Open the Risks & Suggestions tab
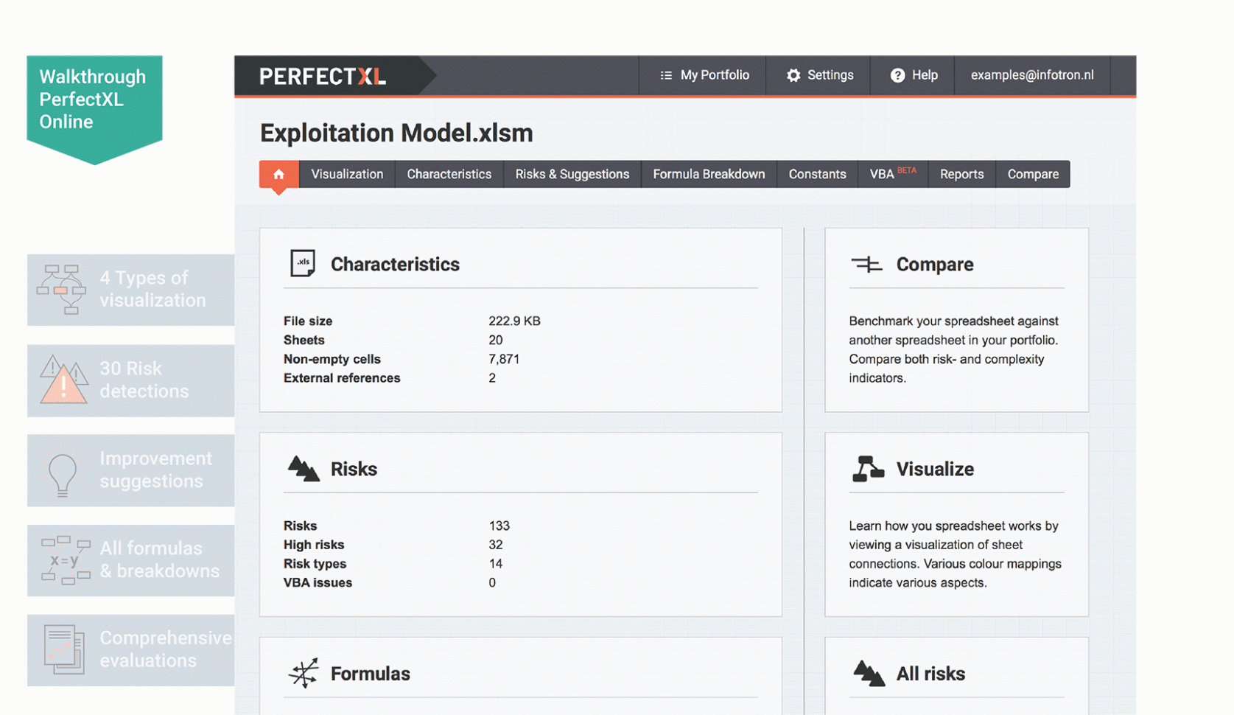 572,175
